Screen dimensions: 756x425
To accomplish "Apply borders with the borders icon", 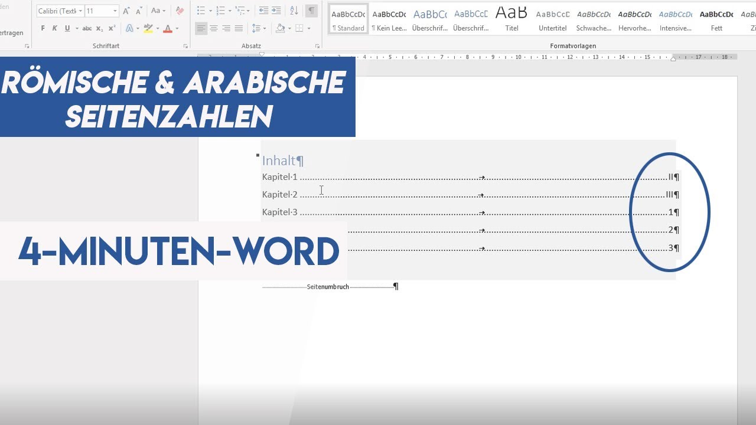I will pyautogui.click(x=299, y=28).
